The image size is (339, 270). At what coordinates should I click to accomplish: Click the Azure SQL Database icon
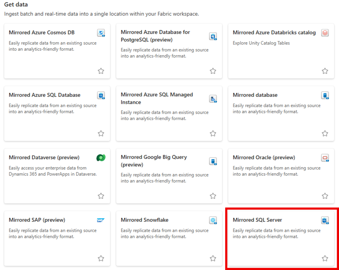101,95
